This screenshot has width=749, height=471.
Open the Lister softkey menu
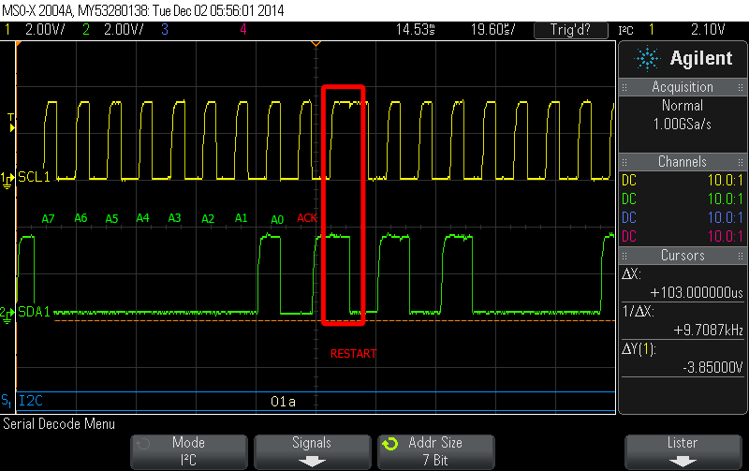pos(683,451)
